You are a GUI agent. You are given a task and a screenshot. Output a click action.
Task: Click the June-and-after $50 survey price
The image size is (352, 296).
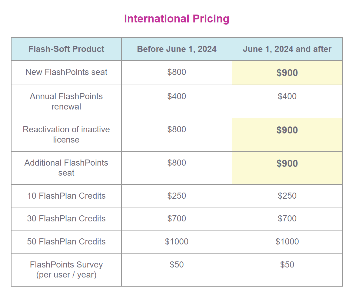(x=287, y=265)
